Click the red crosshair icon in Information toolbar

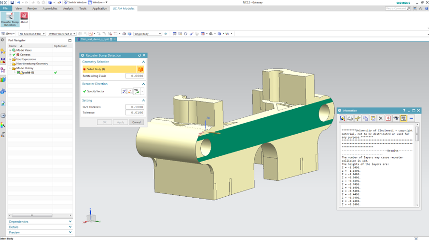tap(388, 118)
